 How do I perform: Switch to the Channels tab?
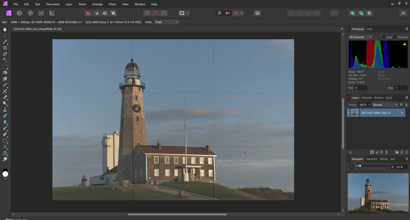click(367, 98)
